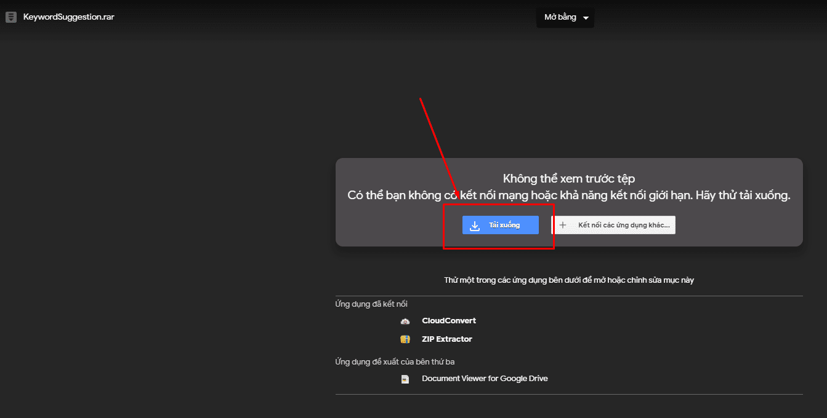Image resolution: width=827 pixels, height=418 pixels.
Task: Click the "Tải xuống" download button
Action: [501, 225]
